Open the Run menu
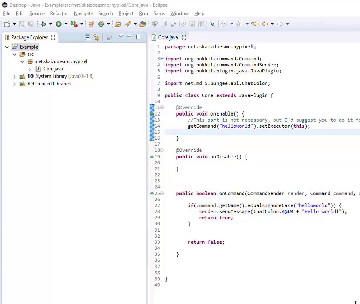The width and height of the screenshot is (360, 304). [143, 14]
